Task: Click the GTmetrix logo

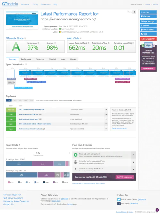Action: [x=10, y=4]
